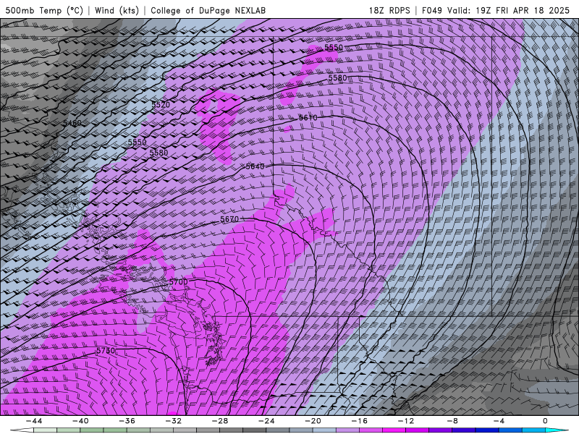The image size is (579, 434).
Task: Click the -16 colorbar tick label
Action: tap(360, 421)
